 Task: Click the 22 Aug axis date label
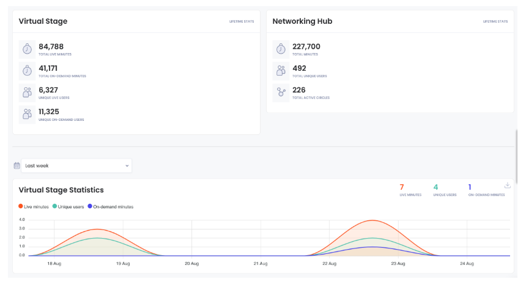[x=330, y=264]
